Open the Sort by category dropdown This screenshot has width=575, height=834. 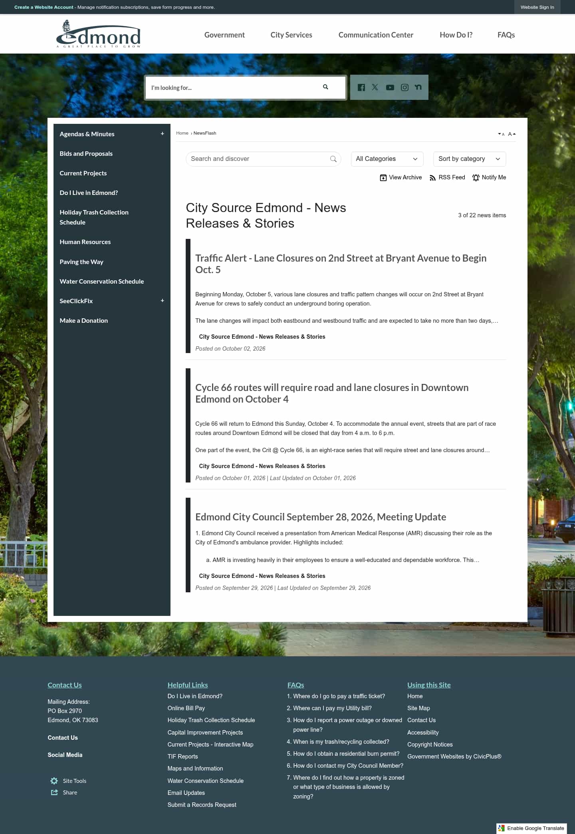click(469, 159)
